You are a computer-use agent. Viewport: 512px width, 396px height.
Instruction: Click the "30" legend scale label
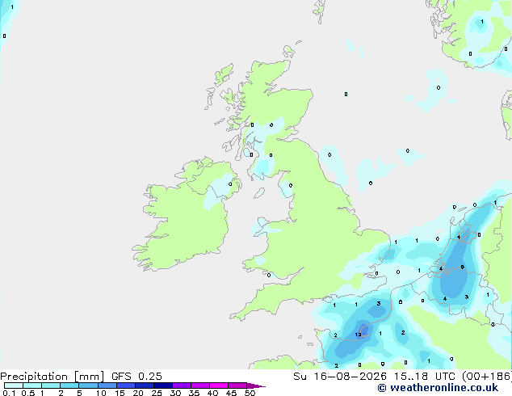[x=175, y=393]
